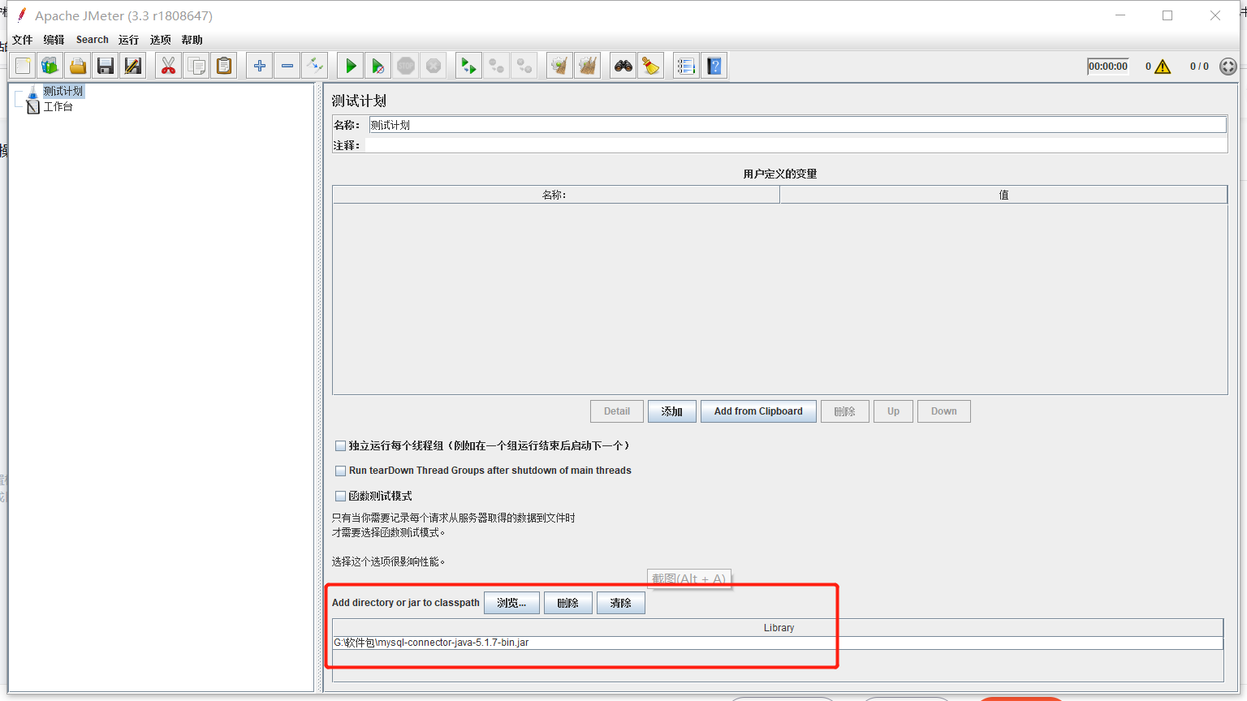Select mysql-connector-java-5.1.7-bin.jar library row
The height and width of the screenshot is (701, 1247).
pos(778,643)
